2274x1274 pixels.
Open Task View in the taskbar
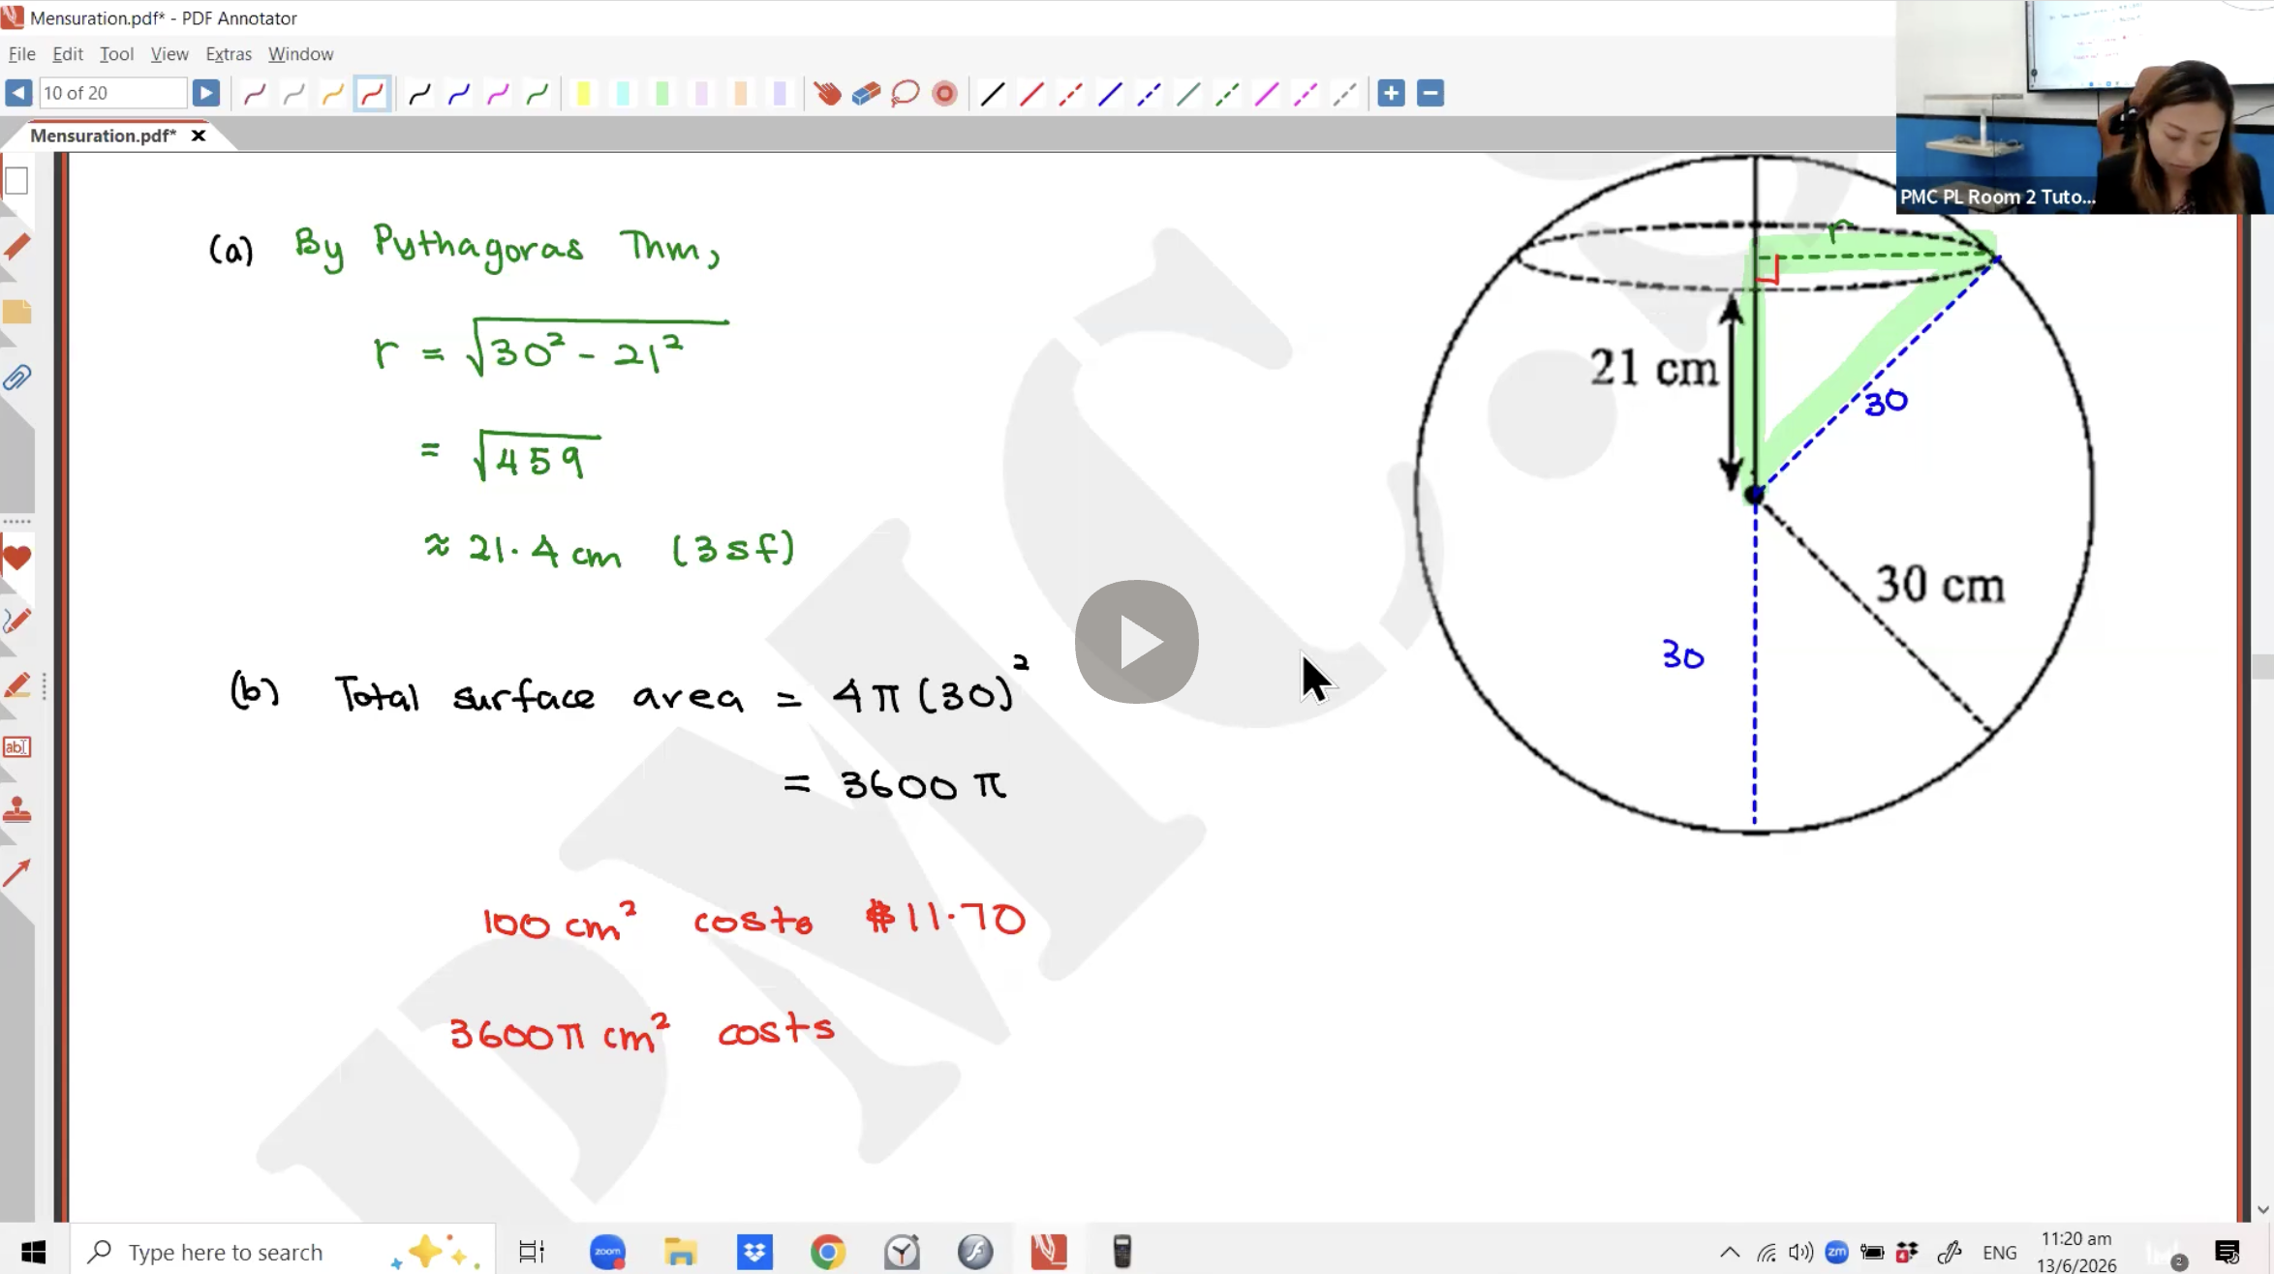pyautogui.click(x=532, y=1252)
